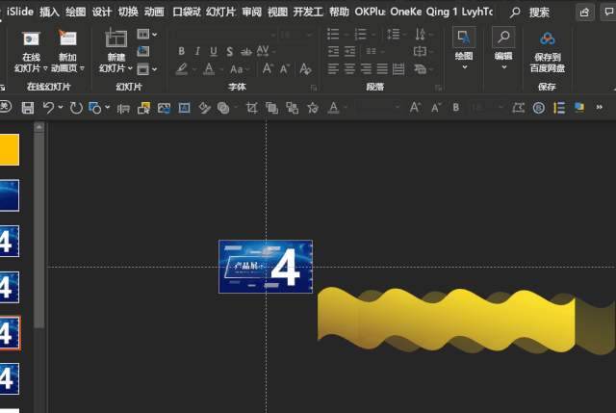Click the blue slide image on canvas
This screenshot has width=616, height=413.
pos(266,267)
